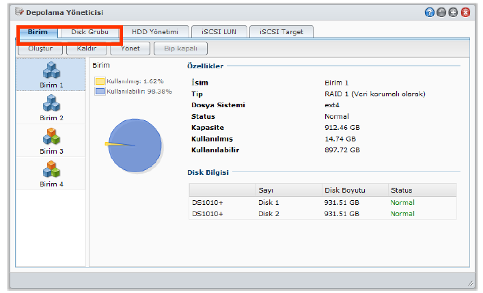The image size is (483, 293).
Task: Minimize the Depolama Yöneticisi window
Action: pos(441,12)
